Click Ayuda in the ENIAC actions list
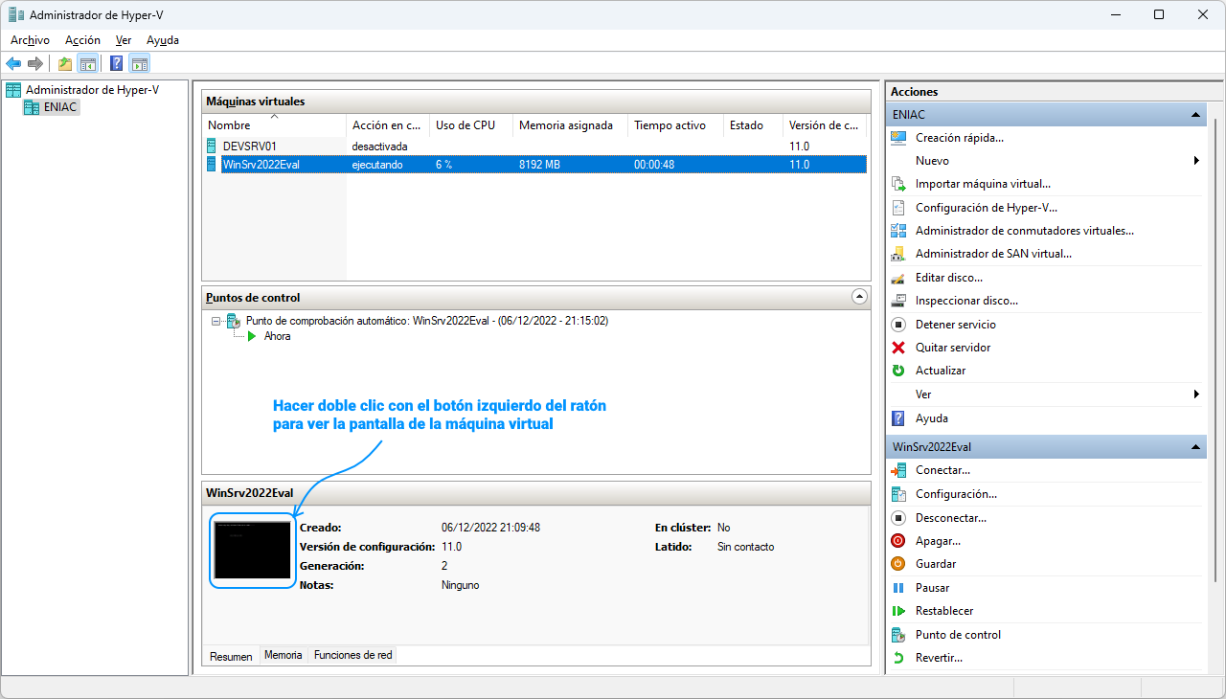The image size is (1226, 699). [x=931, y=418]
